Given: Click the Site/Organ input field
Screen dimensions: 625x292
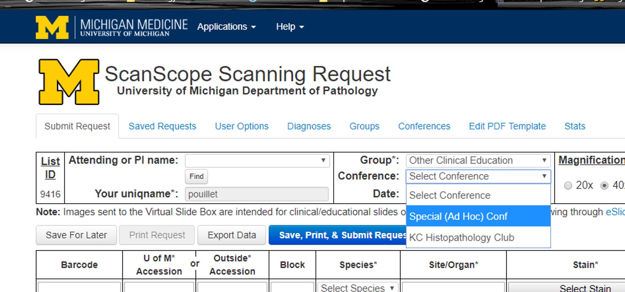Looking at the screenshot, I should click(453, 287).
